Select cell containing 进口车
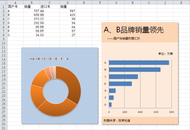The width and height of the screenshot is (190, 130). tap(45, 6)
